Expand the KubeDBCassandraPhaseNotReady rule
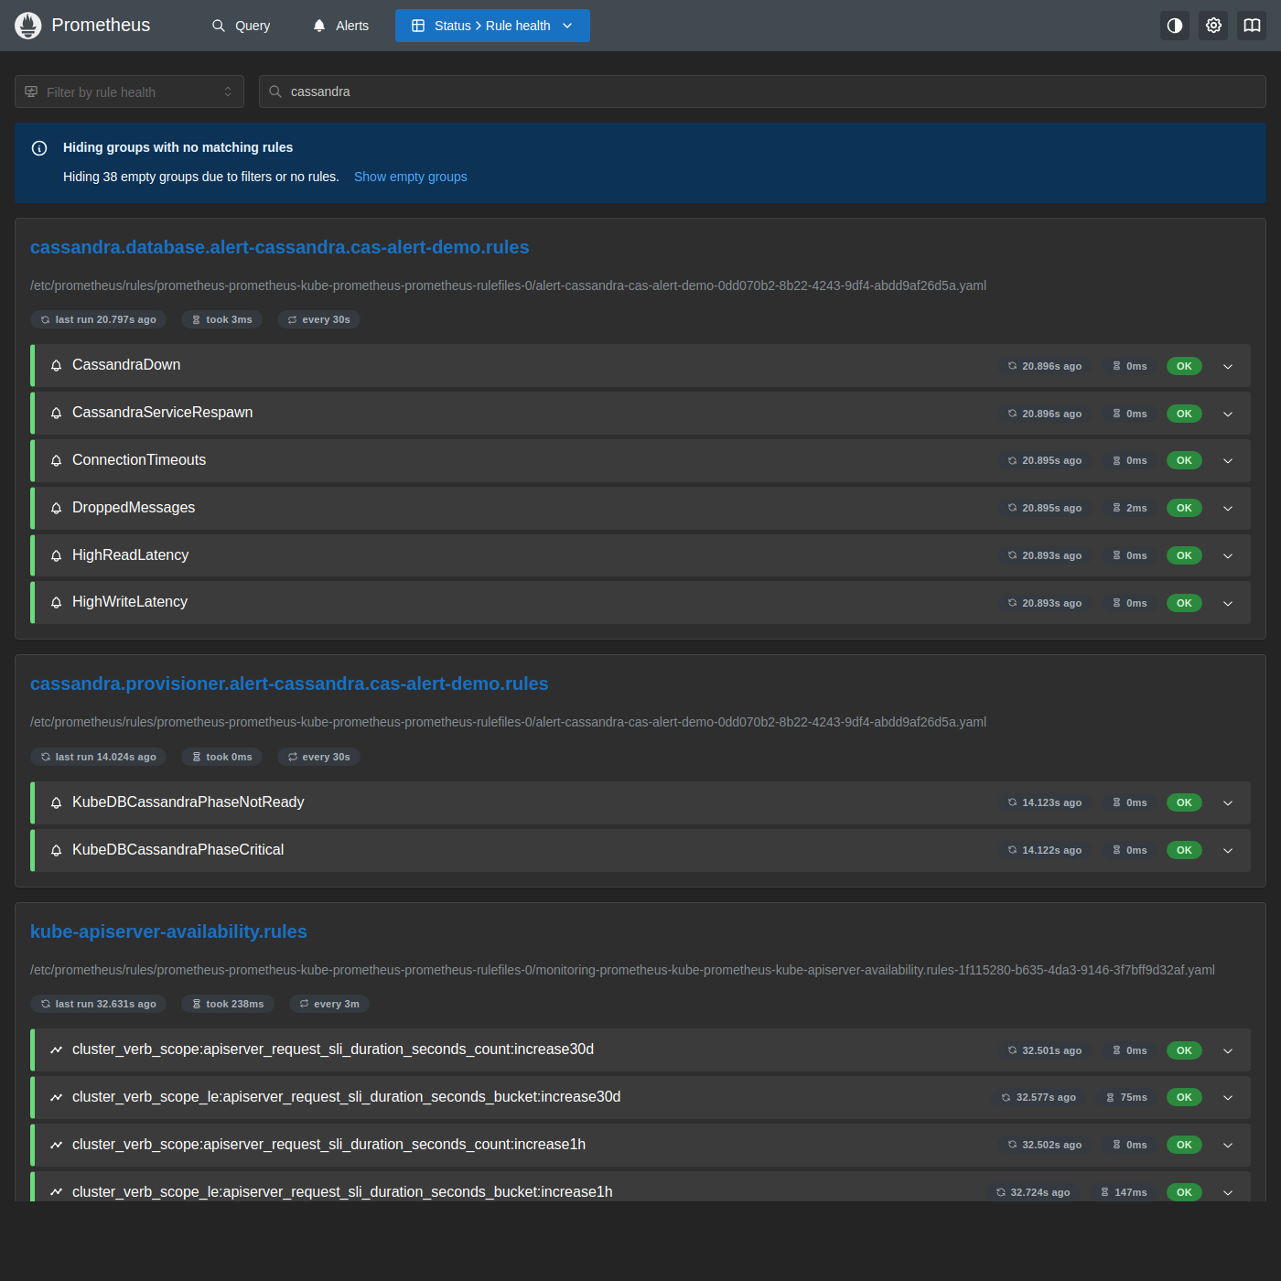Screen dimensions: 1281x1281 click(1228, 803)
